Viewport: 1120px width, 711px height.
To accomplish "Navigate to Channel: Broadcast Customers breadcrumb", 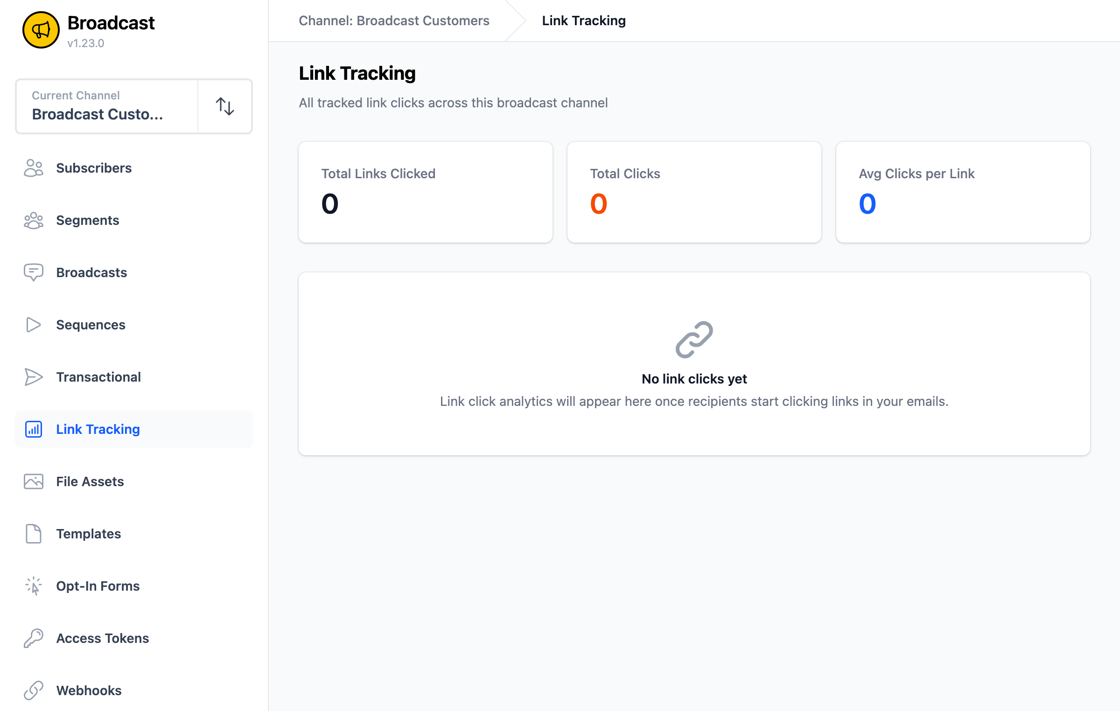I will click(x=394, y=21).
